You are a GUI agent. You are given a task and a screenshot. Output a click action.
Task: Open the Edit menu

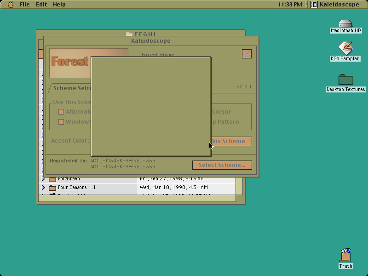pos(41,5)
